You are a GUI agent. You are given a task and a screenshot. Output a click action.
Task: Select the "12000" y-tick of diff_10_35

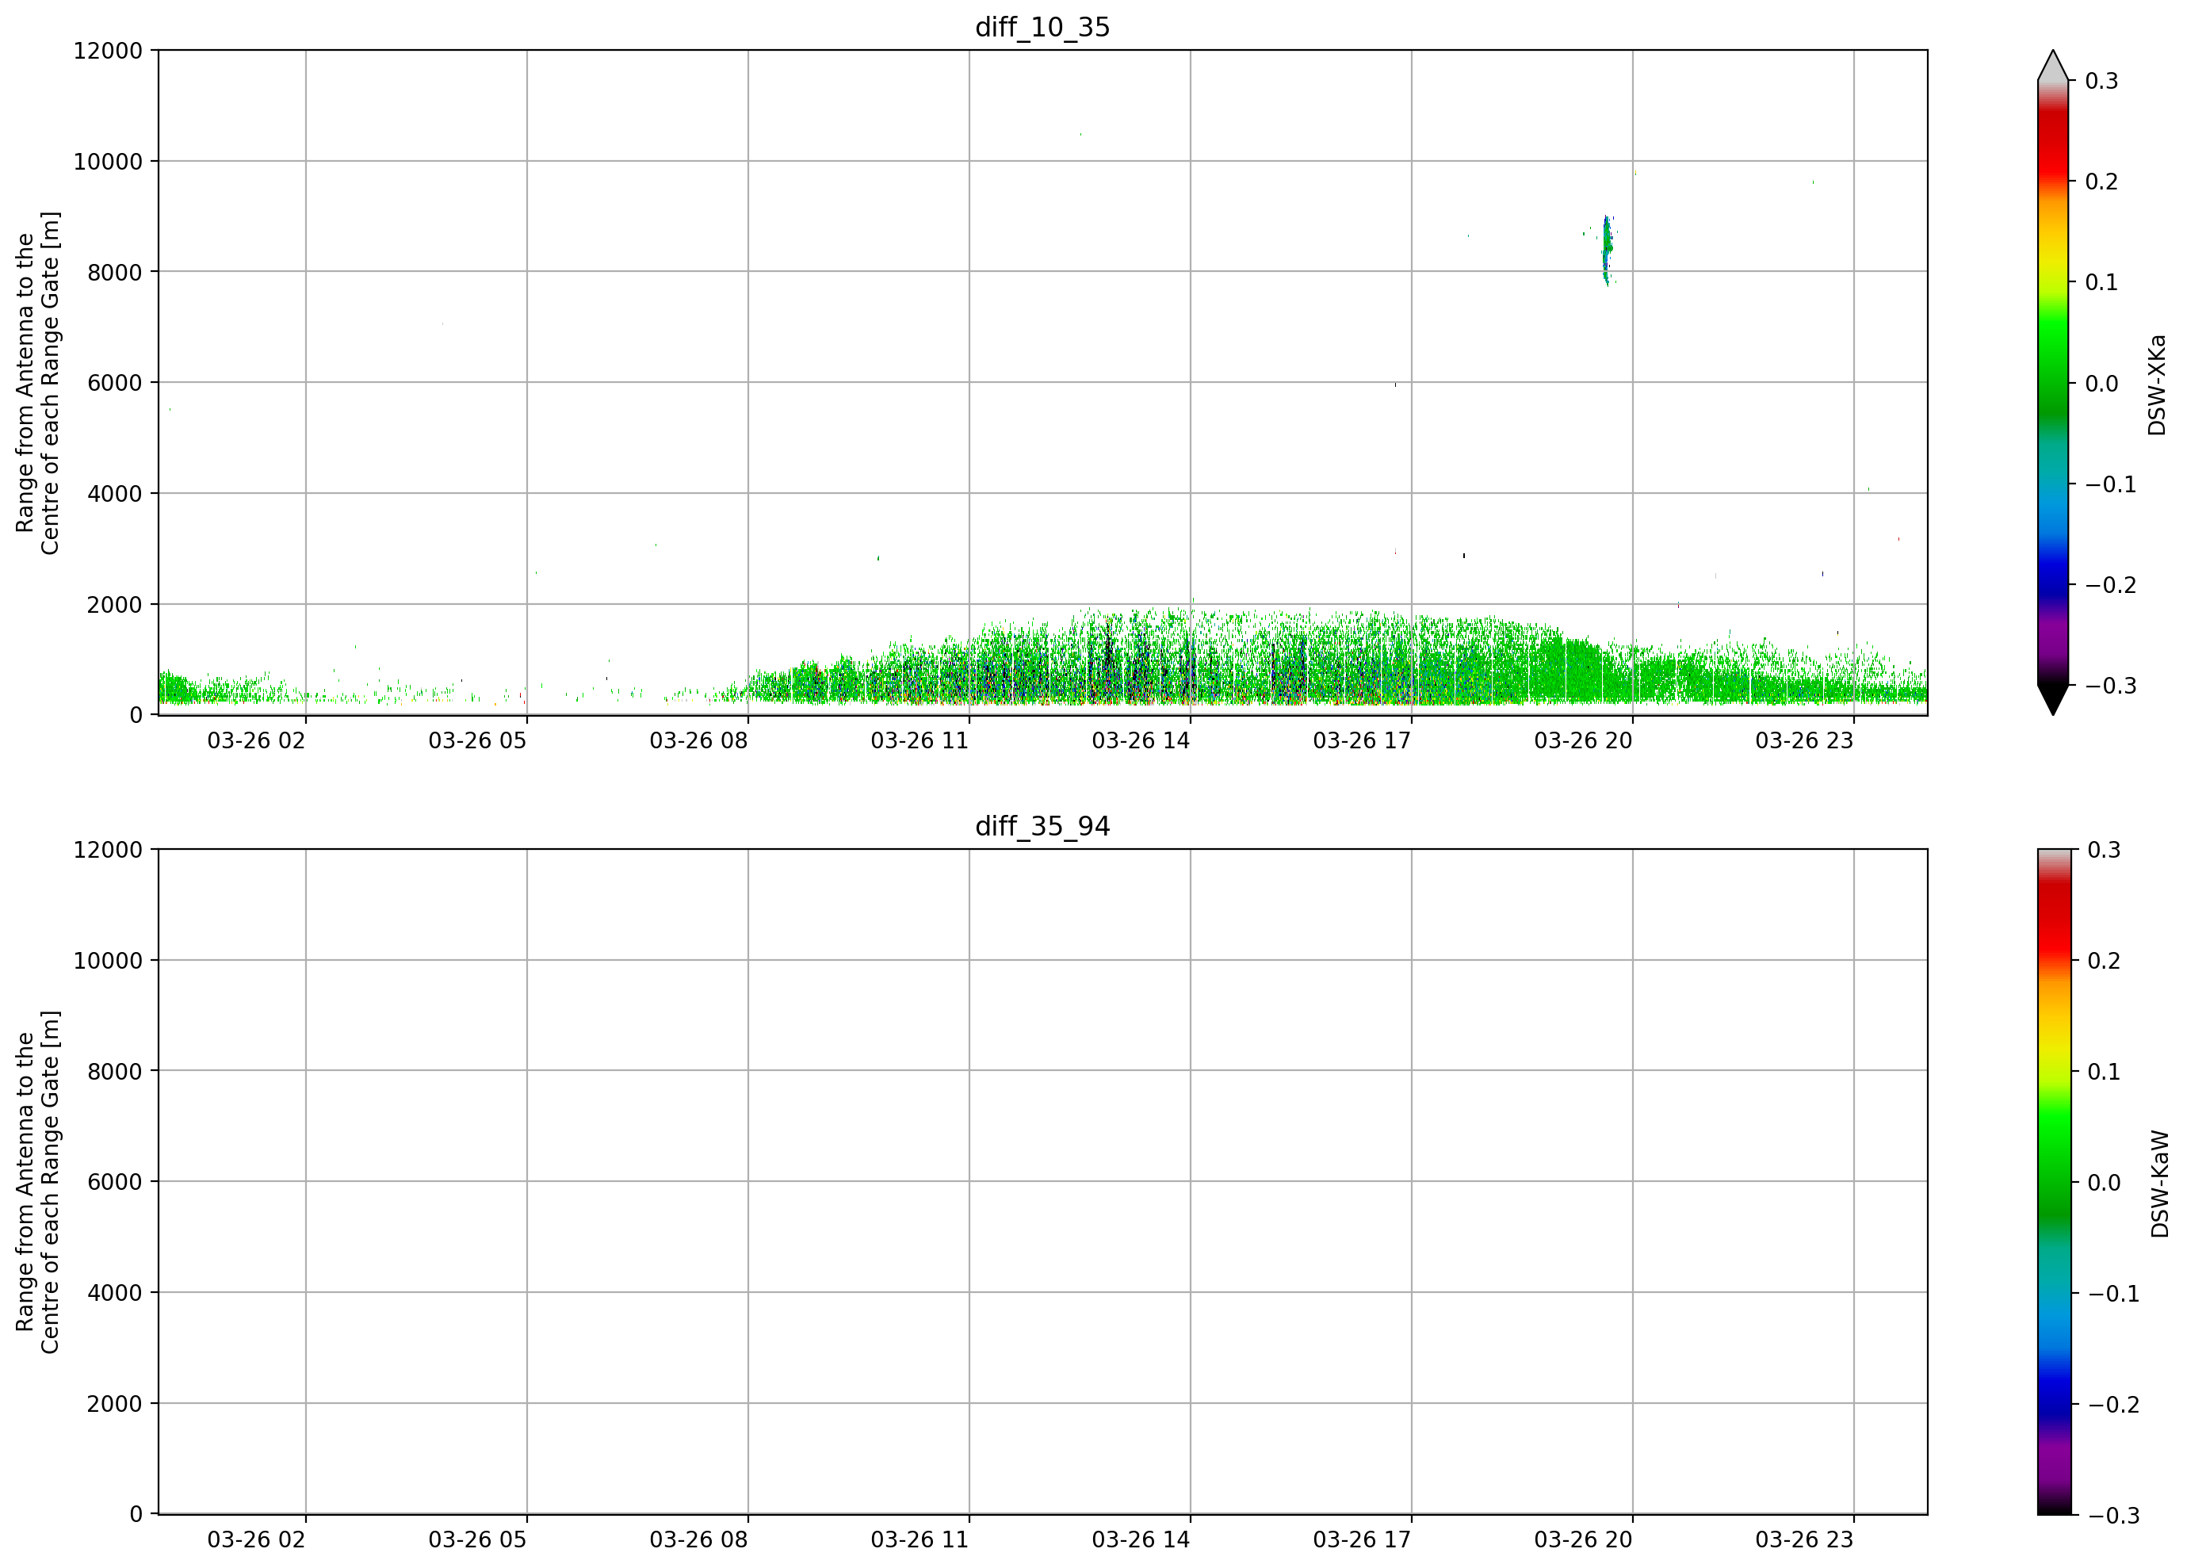point(108,50)
